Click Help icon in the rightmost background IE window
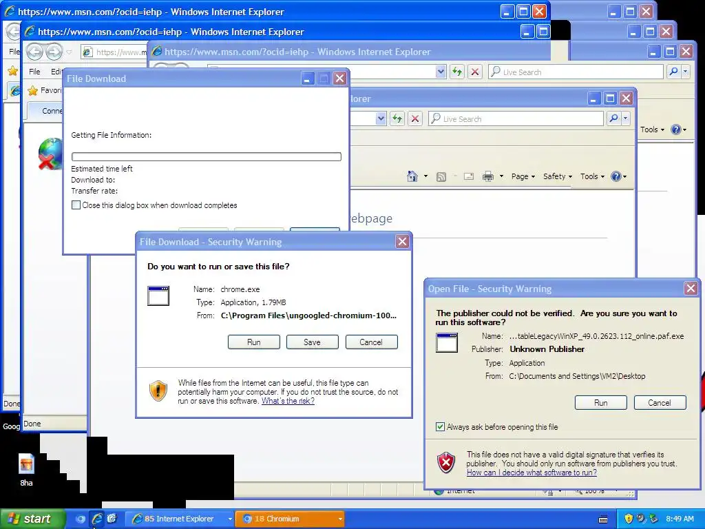The width and height of the screenshot is (705, 529). click(x=676, y=129)
